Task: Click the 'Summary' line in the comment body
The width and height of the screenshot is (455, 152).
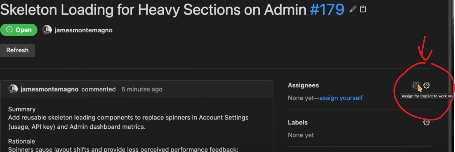Action: 22,109
